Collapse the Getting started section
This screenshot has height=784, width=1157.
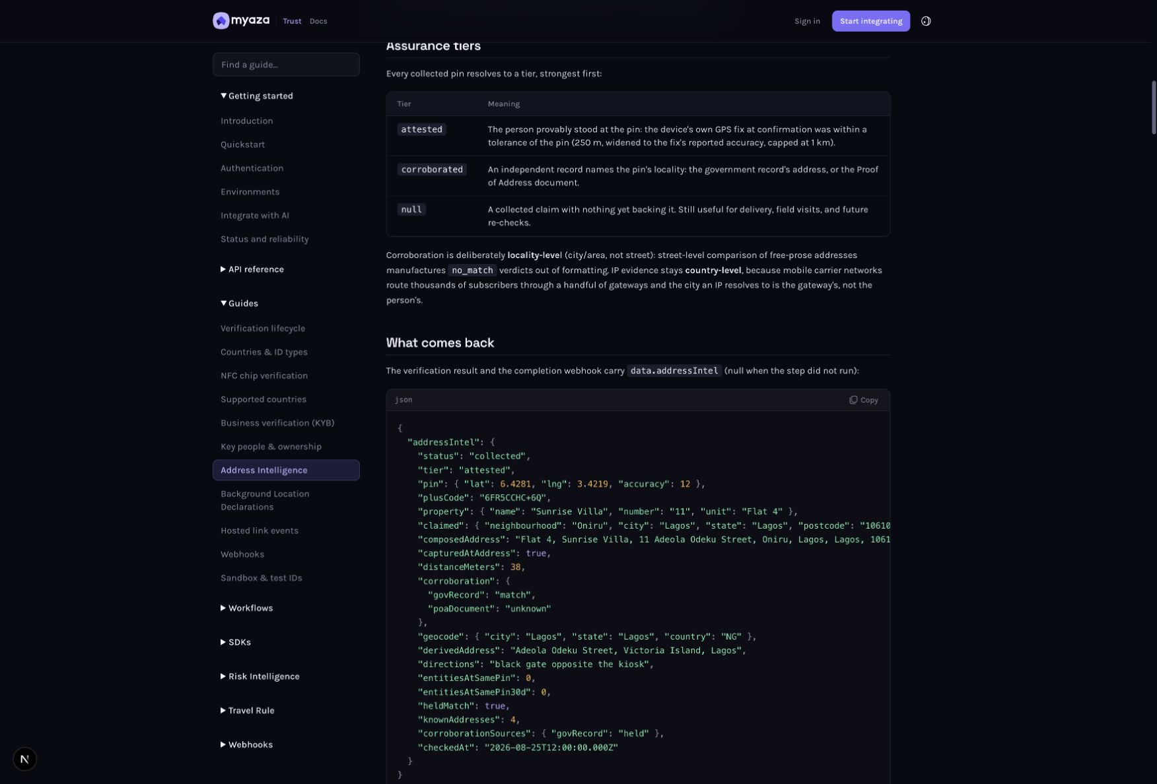click(257, 96)
